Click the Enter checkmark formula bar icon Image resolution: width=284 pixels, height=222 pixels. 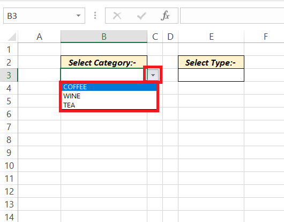tap(141, 16)
